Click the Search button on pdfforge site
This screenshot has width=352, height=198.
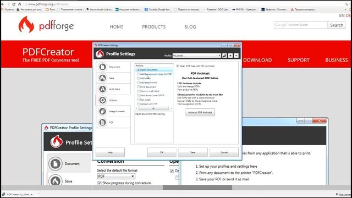[337, 25]
